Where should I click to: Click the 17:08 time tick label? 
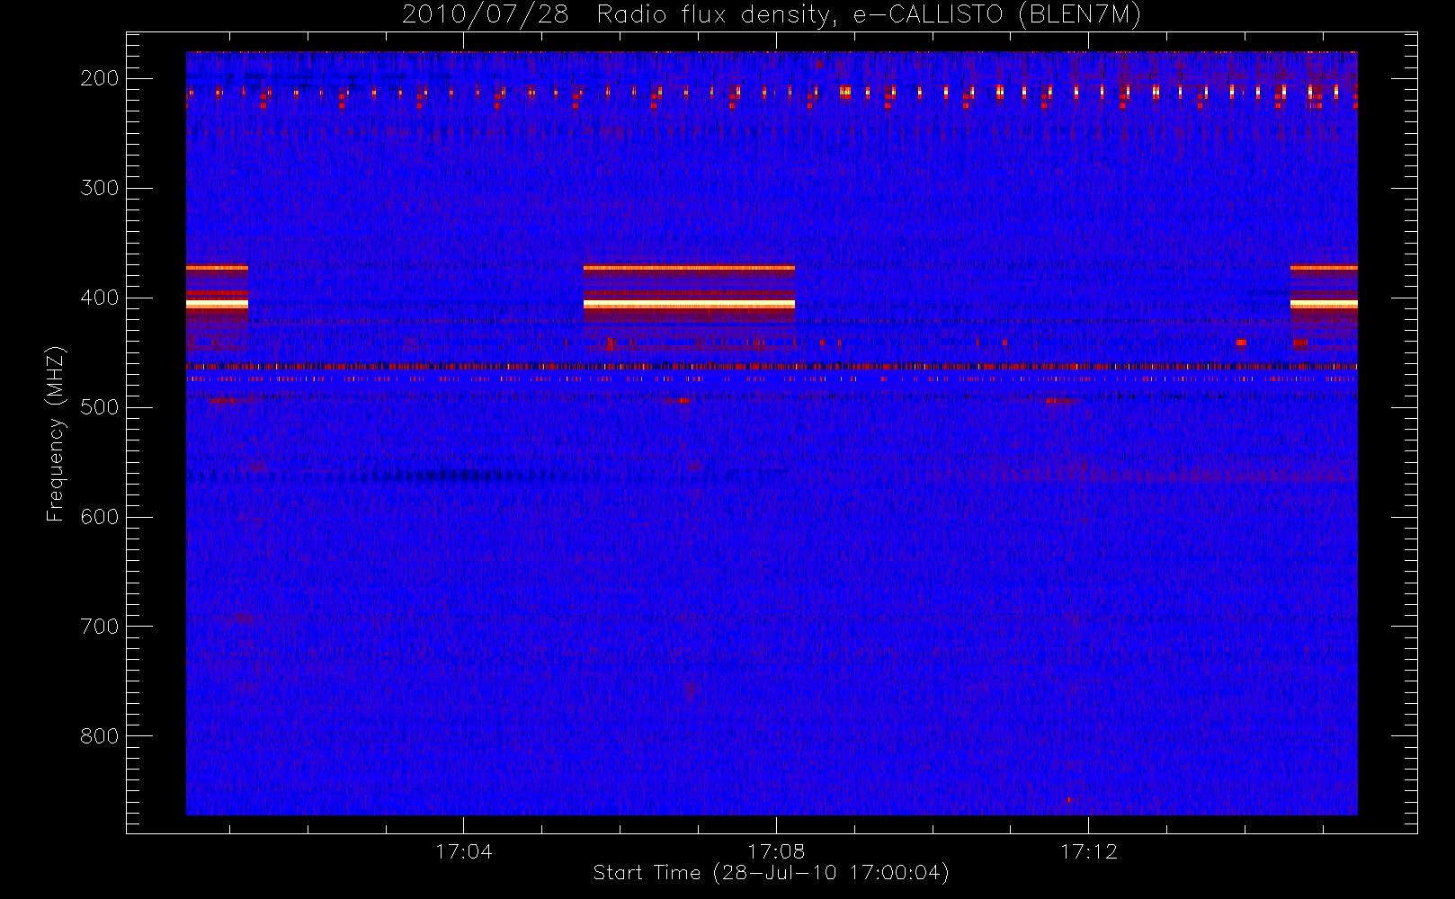[776, 851]
